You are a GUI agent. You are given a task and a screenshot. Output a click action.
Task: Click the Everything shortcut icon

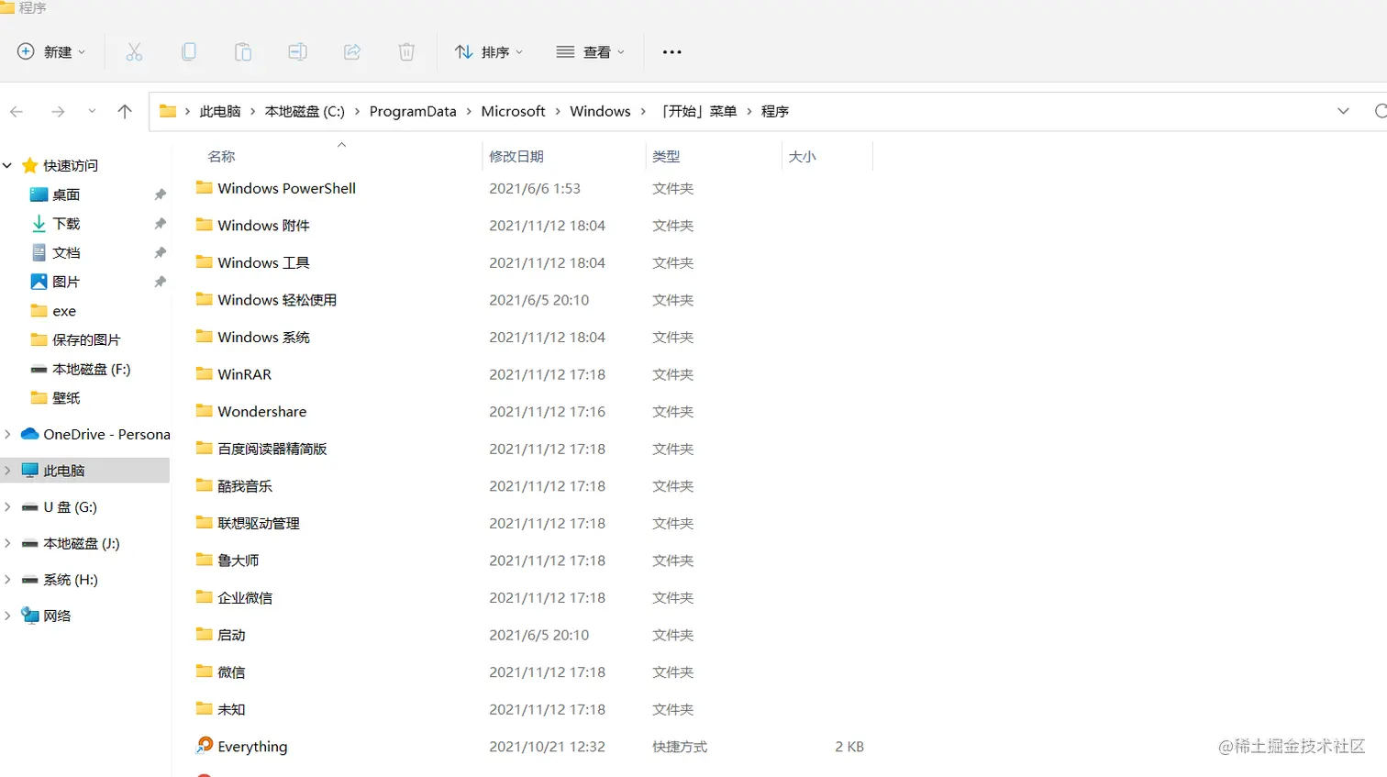point(205,746)
